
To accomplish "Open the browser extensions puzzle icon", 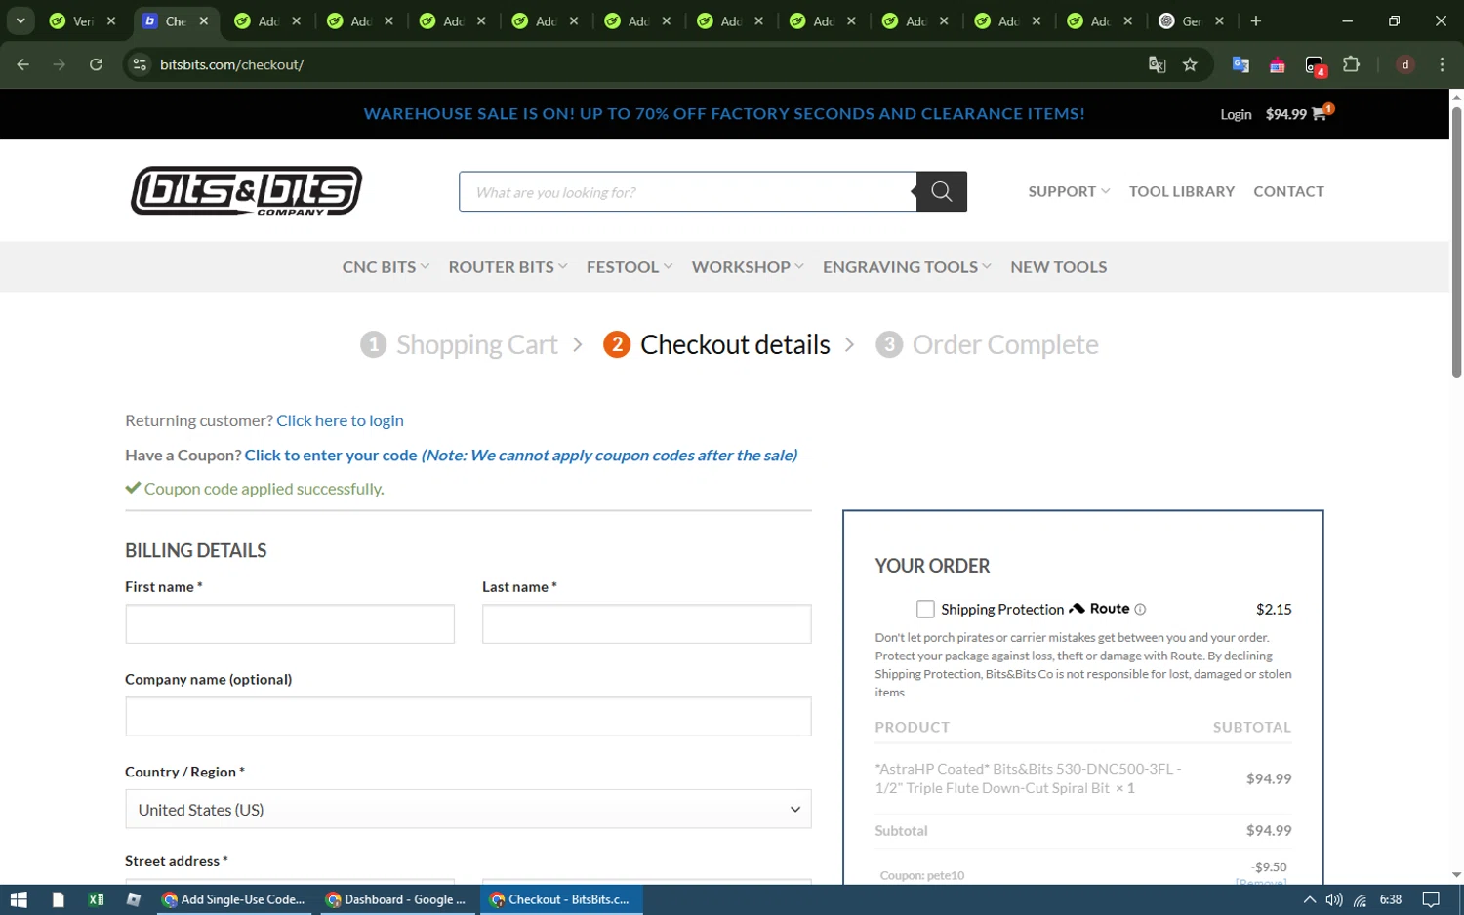I will point(1351,64).
